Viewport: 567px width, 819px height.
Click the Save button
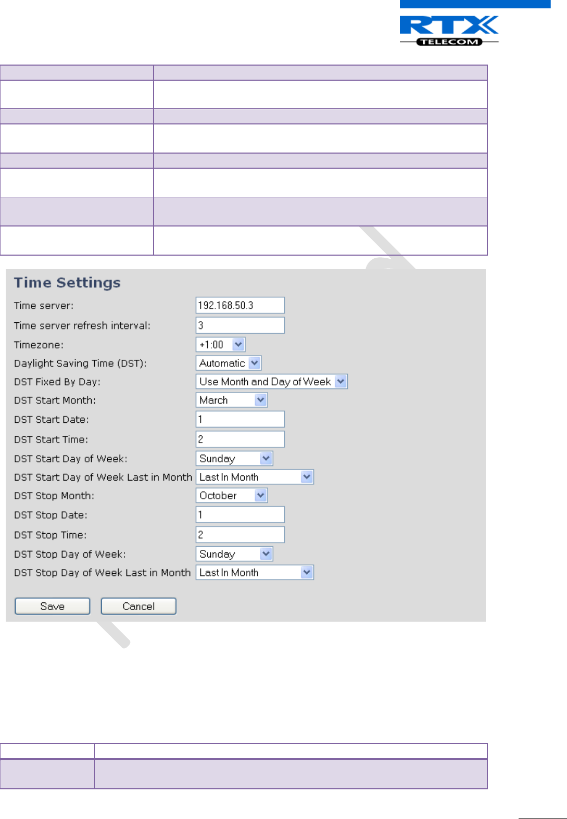pyautogui.click(x=53, y=606)
